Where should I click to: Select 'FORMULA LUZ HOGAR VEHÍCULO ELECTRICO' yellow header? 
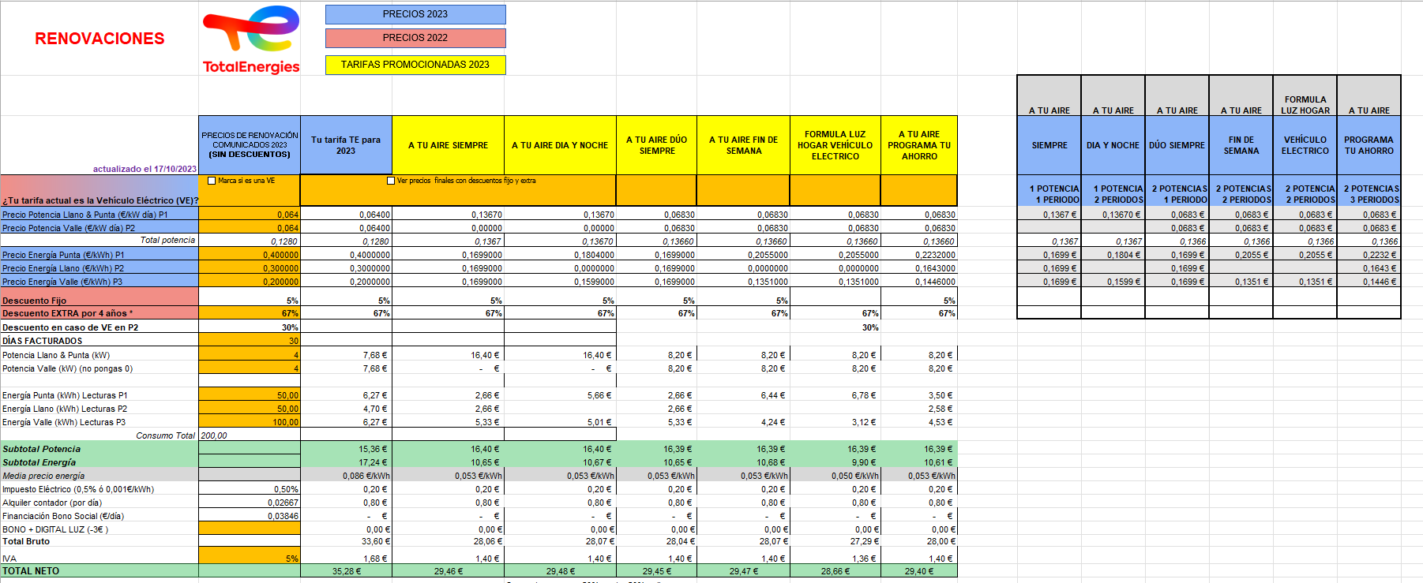[x=835, y=145]
